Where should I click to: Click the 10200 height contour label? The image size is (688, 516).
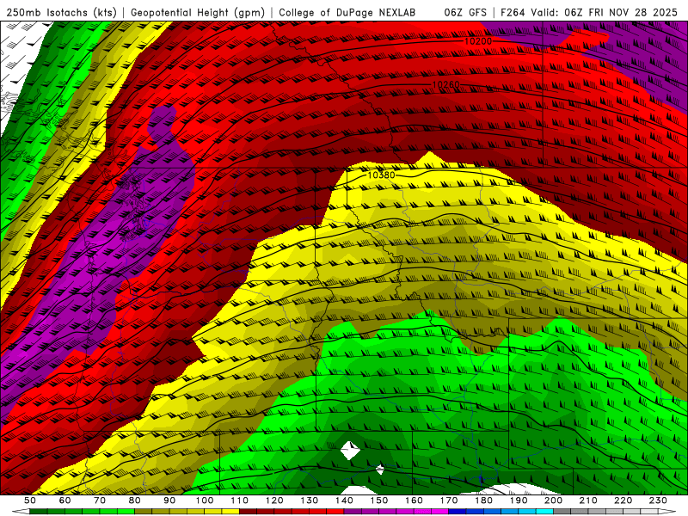click(478, 41)
